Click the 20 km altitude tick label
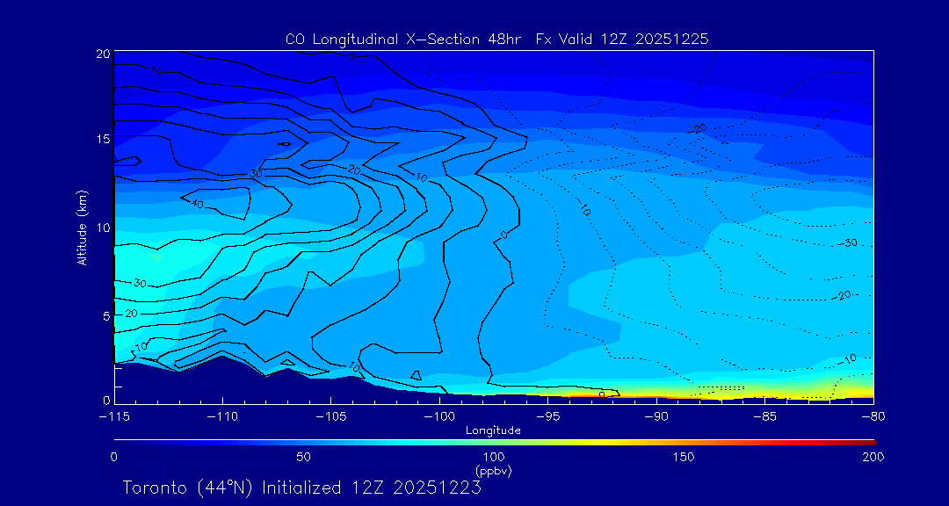The image size is (949, 506). pyautogui.click(x=102, y=54)
